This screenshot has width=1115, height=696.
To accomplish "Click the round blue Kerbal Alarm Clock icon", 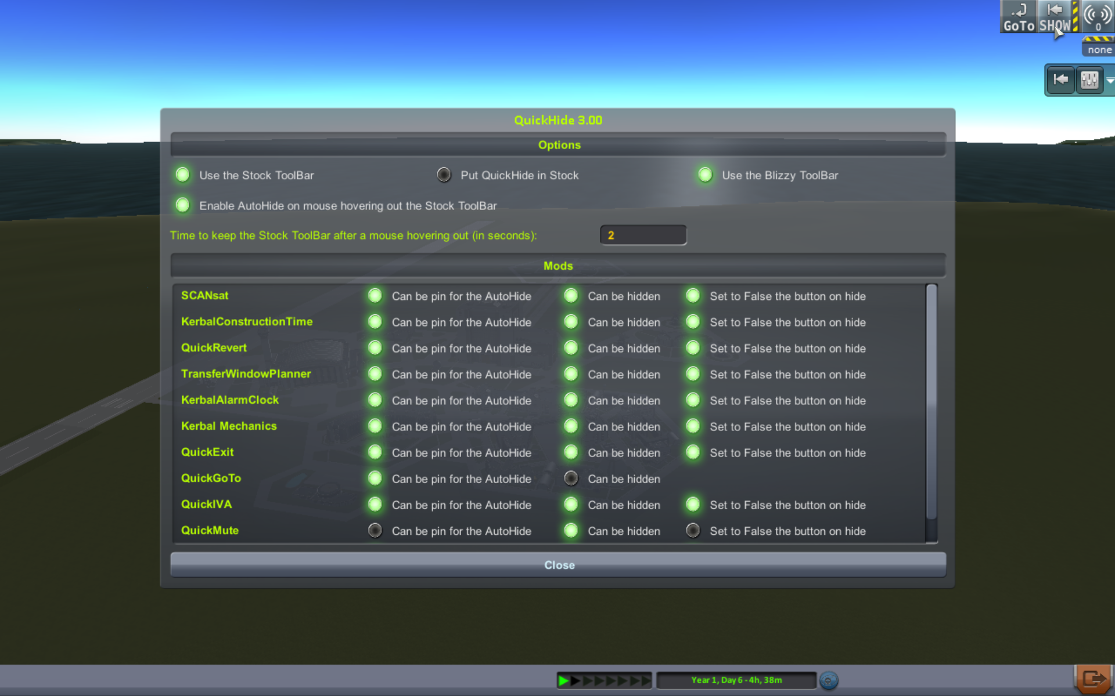I will tap(829, 680).
